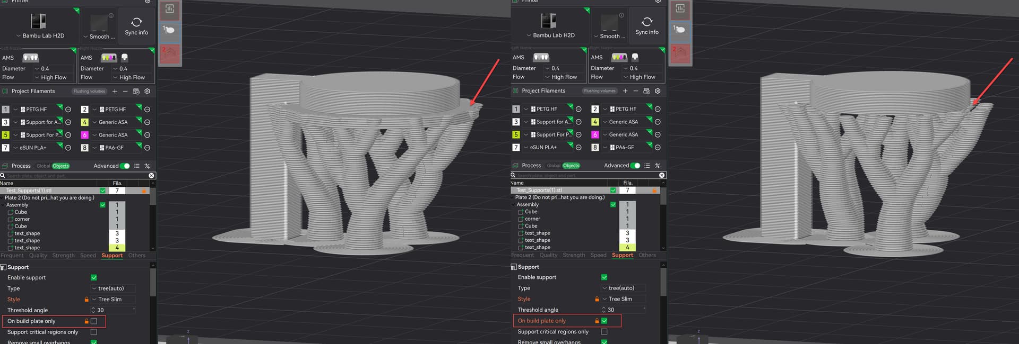The image size is (1019, 344).
Task: Click right nozzle AMS colored icon, right screenshot
Action: [619, 57]
